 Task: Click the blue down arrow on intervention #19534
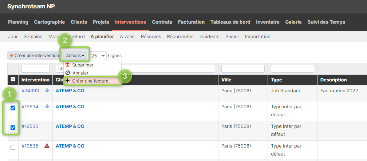click(x=47, y=106)
